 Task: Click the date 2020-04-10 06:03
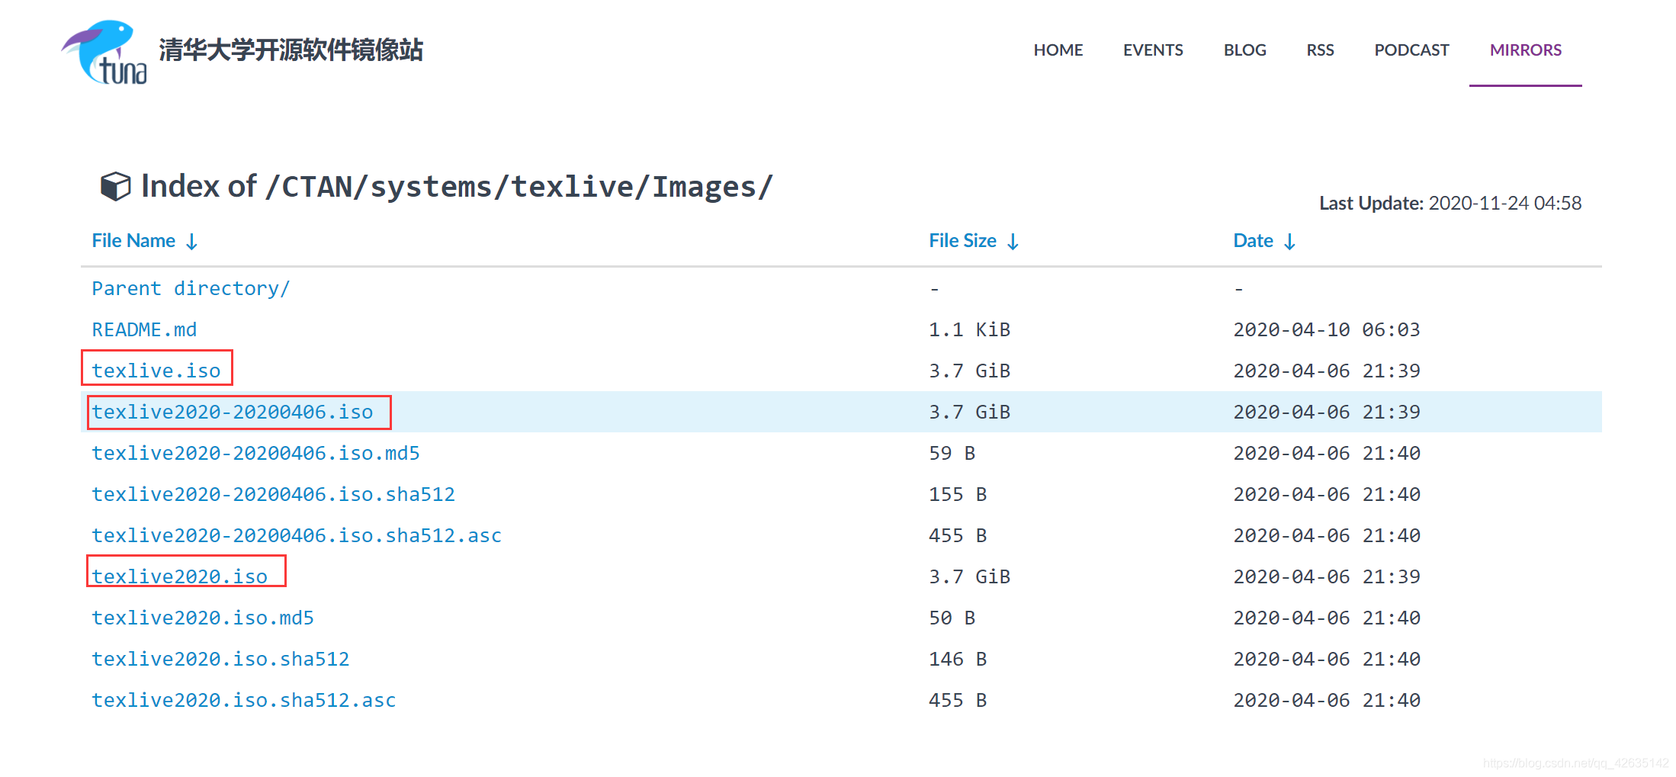[1327, 329]
